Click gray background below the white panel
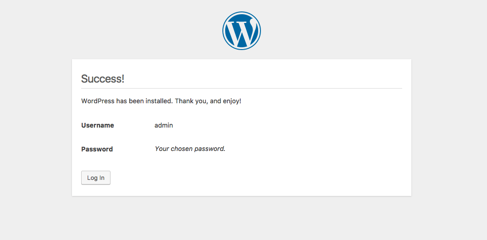 [241, 218]
